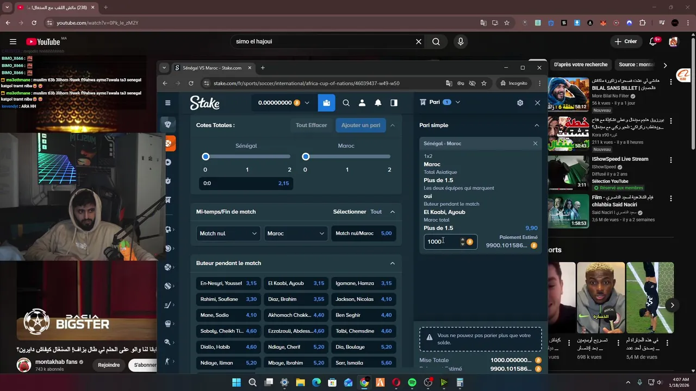Remove the Sénégal - Maroc bet

(535, 143)
